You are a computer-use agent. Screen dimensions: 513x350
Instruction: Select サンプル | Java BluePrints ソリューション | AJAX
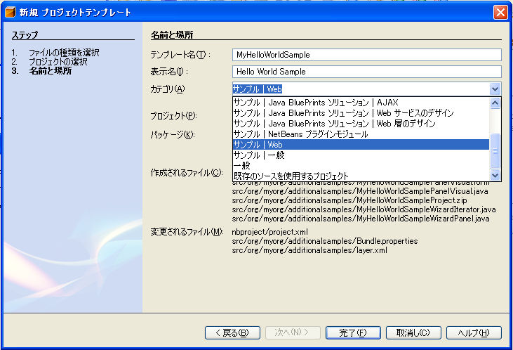(x=361, y=103)
